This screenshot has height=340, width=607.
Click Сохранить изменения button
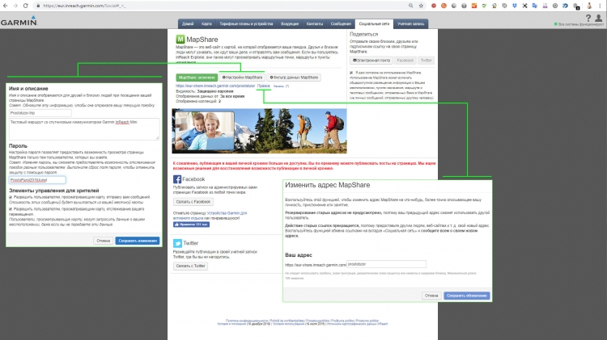[138, 241]
